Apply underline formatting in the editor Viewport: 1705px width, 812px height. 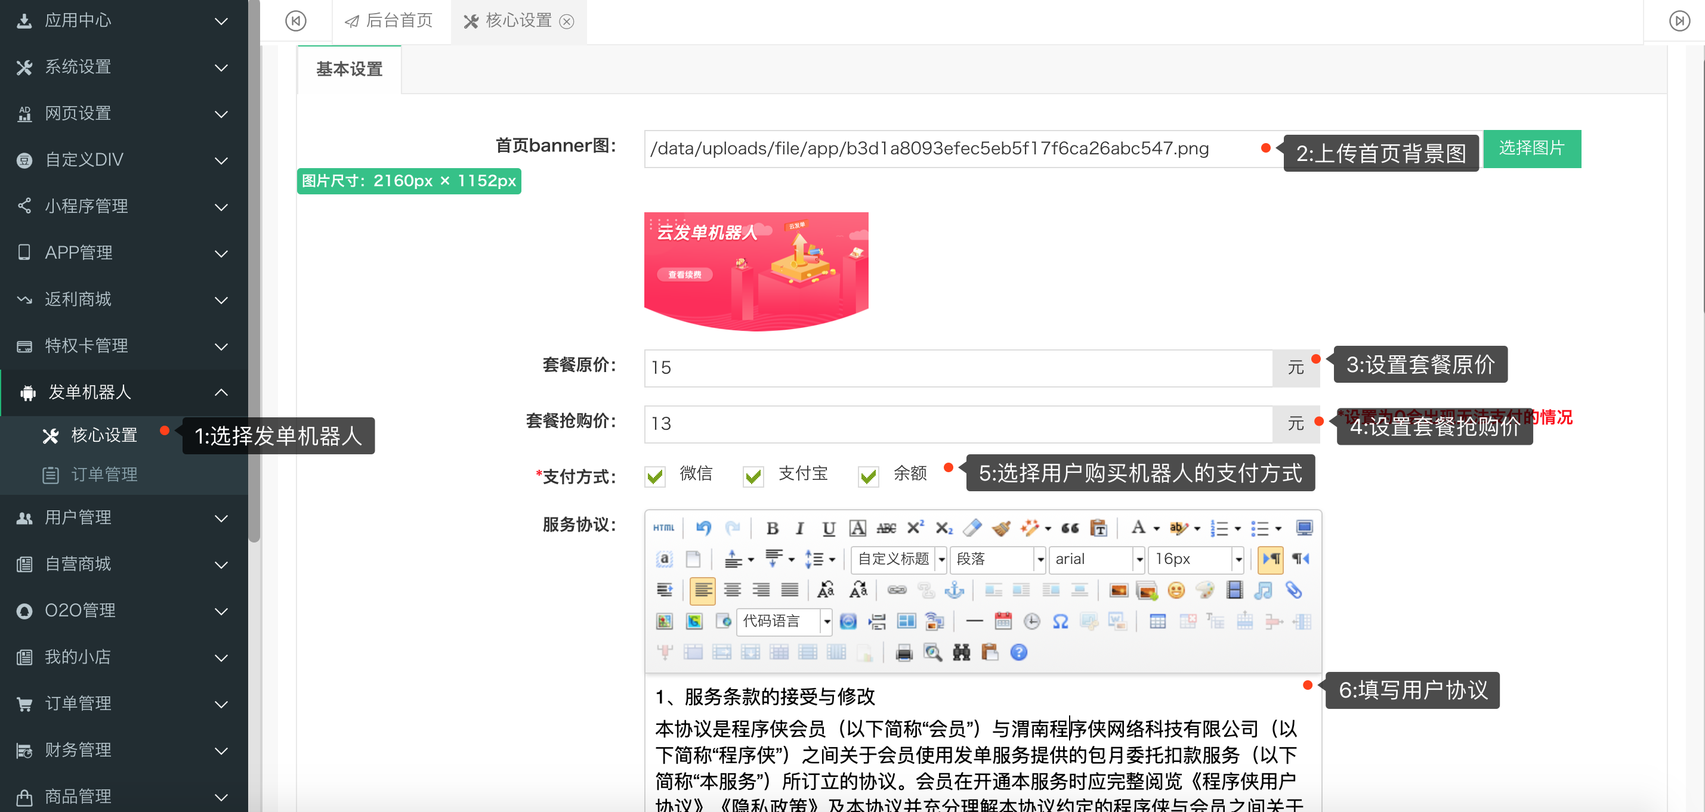[829, 528]
